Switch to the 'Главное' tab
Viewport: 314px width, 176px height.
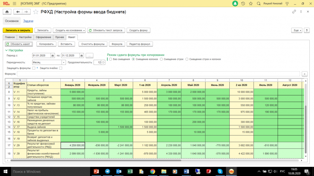[10, 37]
